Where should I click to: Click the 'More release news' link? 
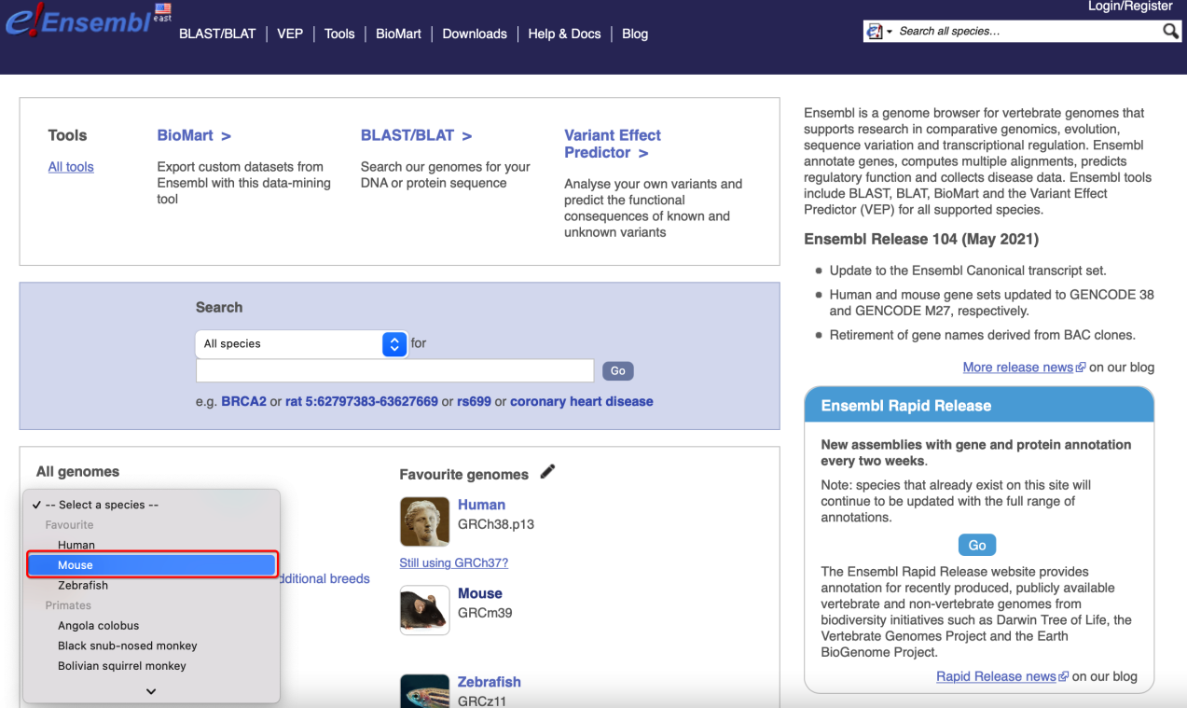pyautogui.click(x=1018, y=368)
